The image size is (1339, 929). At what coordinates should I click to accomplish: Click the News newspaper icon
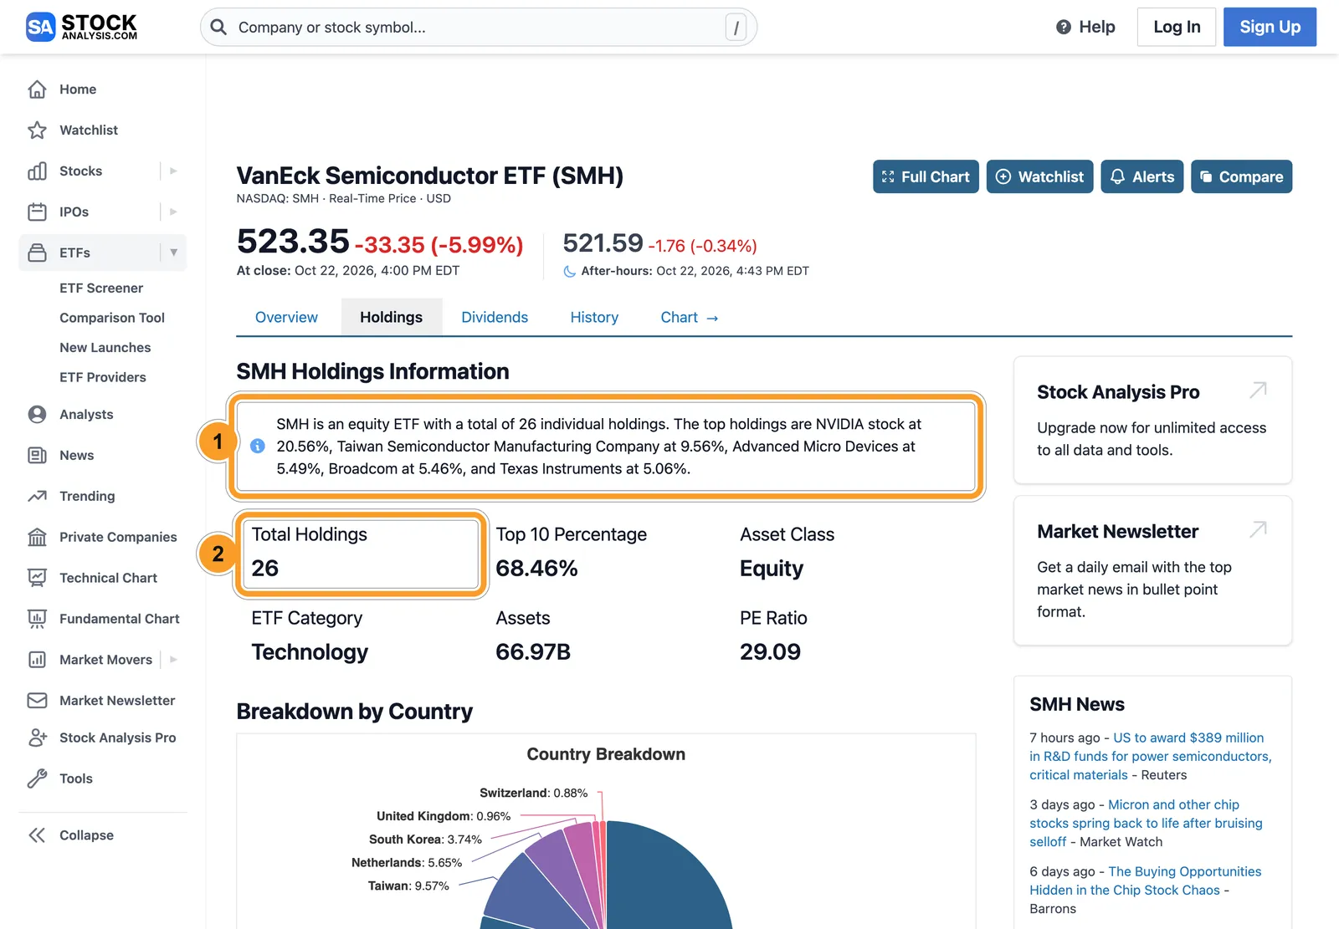point(37,456)
